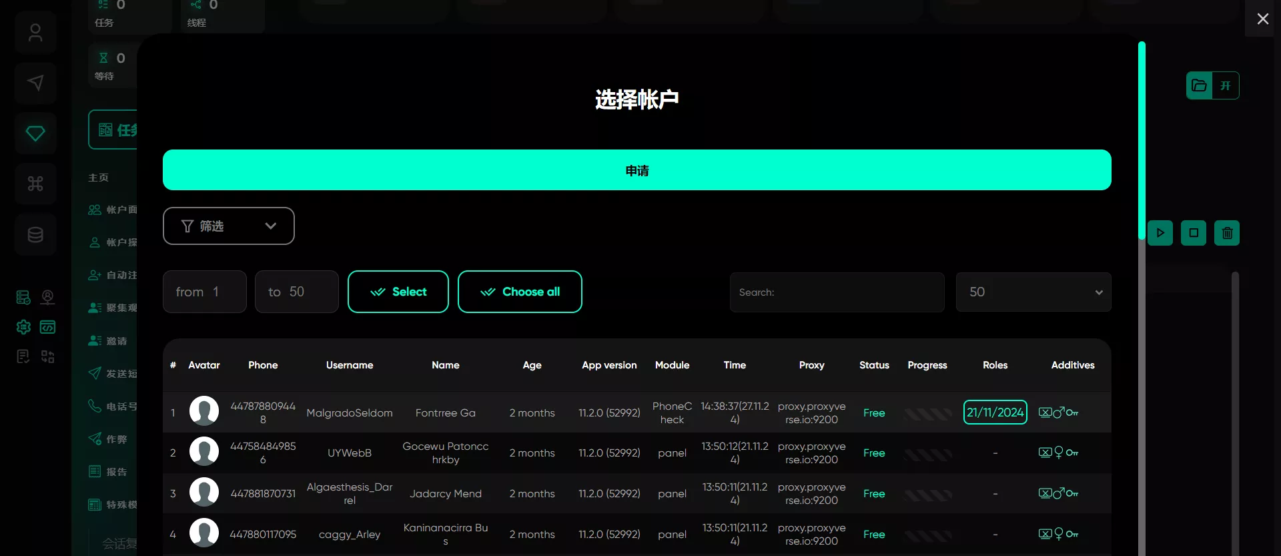1281x556 pixels.
Task: Open the 筛选 filter dropdown
Action: click(229, 226)
